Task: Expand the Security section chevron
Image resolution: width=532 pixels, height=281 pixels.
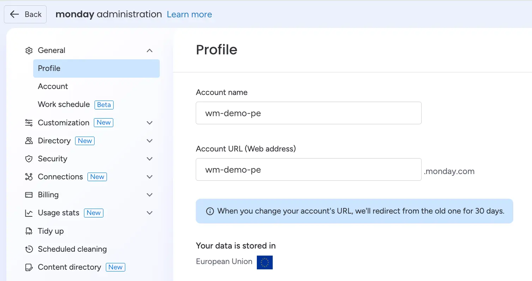Action: [x=150, y=159]
